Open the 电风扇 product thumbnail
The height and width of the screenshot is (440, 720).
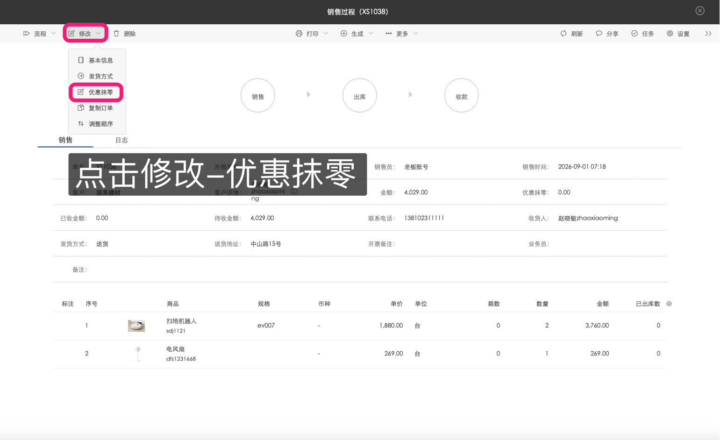138,354
